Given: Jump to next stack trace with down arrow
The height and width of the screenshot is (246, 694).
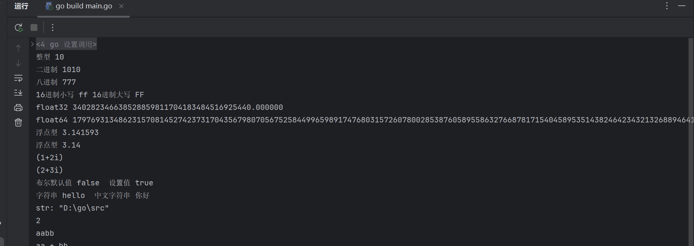Looking at the screenshot, I should [x=18, y=63].
